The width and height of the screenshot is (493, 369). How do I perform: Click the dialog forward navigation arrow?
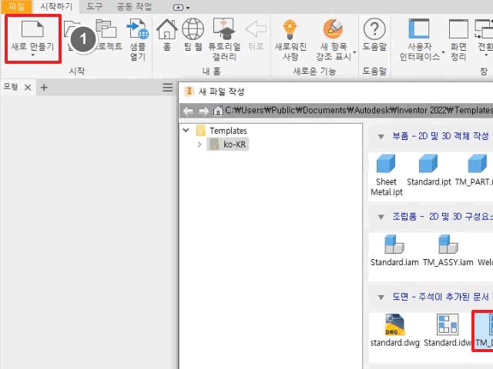[203, 111]
